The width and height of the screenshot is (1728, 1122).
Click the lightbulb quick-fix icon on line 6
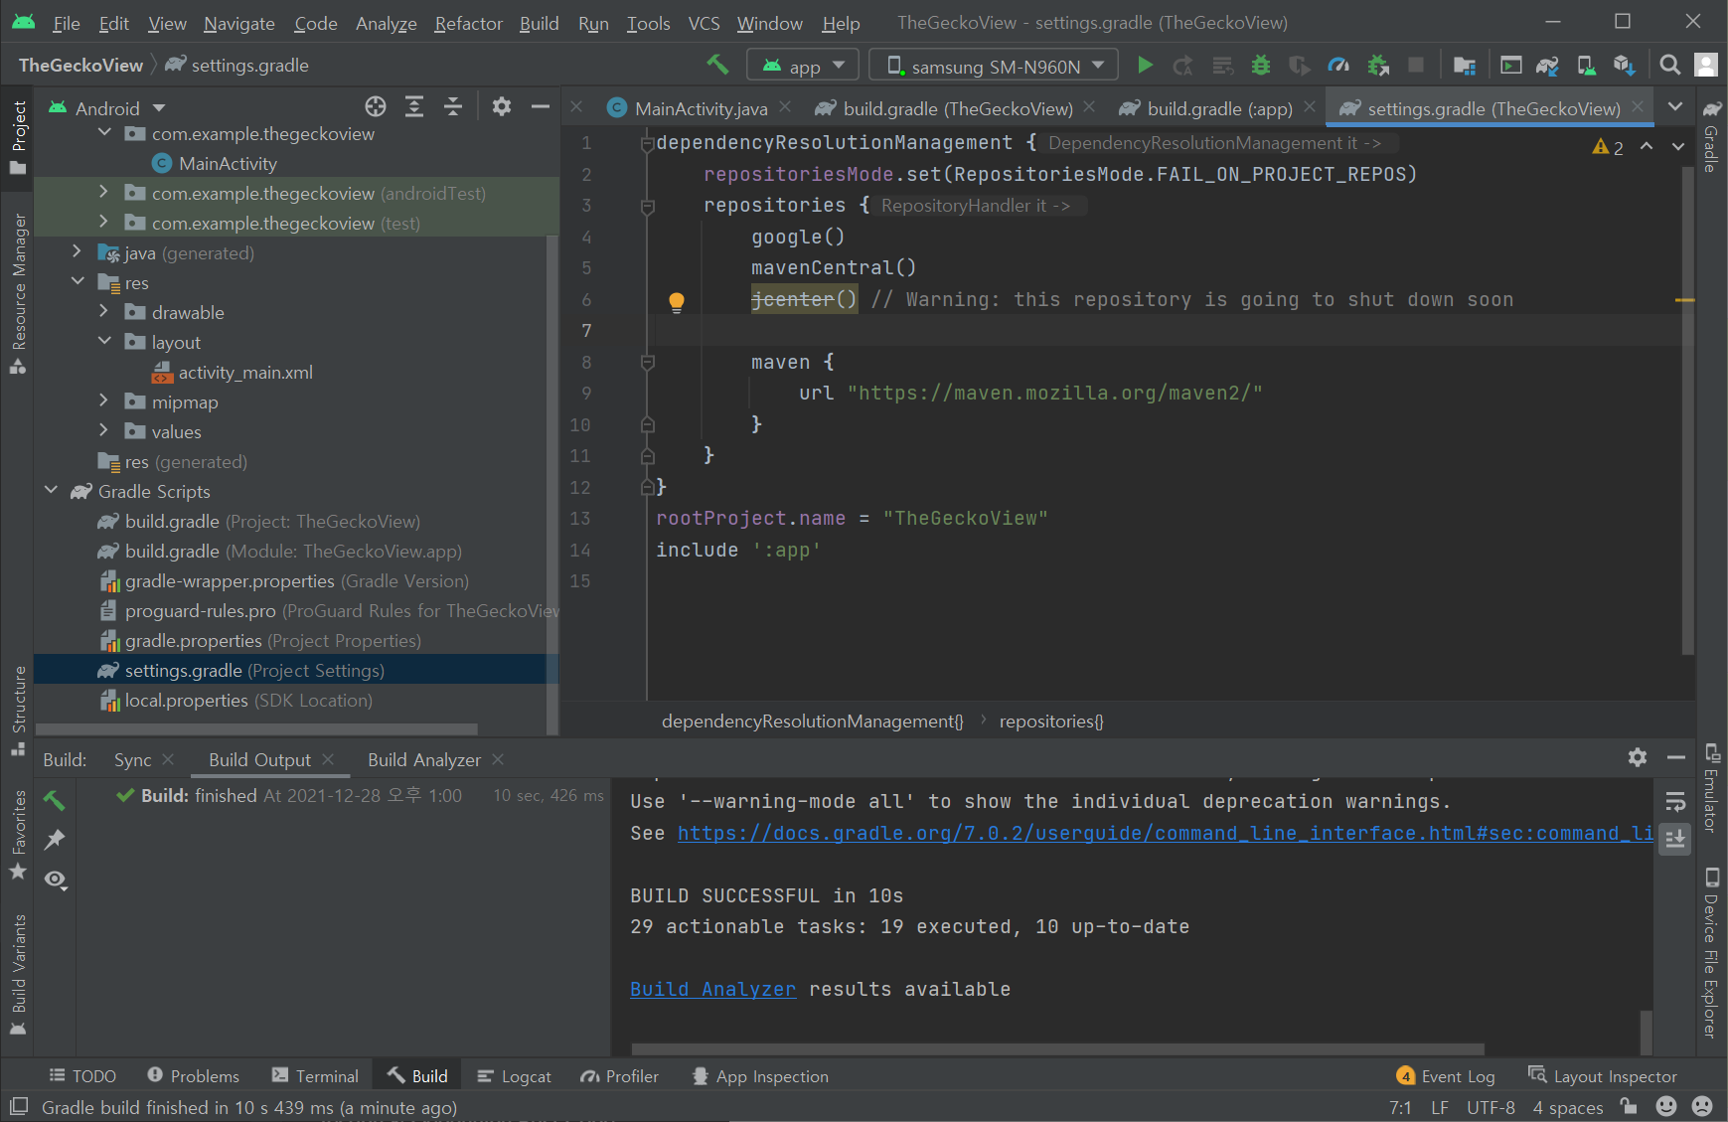[x=677, y=301]
